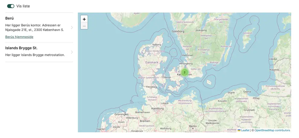Click Groningen label on the map
This screenshot has width=299, height=138.
click(x=121, y=115)
